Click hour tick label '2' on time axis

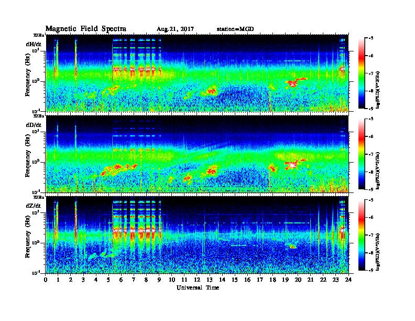[x=70, y=280]
